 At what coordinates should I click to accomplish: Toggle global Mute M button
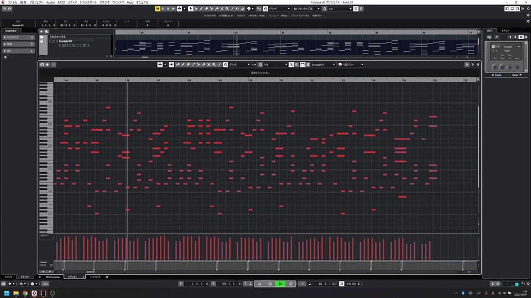point(158,8)
